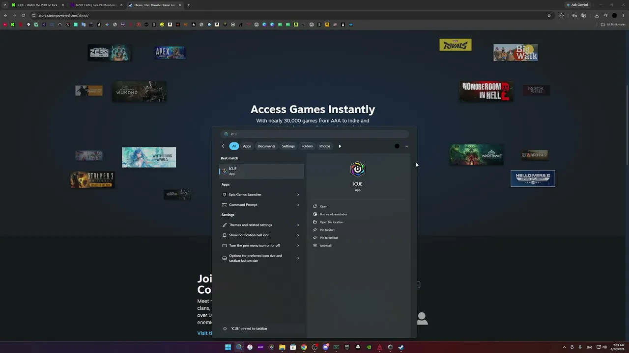This screenshot has width=629, height=353.
Task: Open the All Bookmarks folder
Action: pyautogui.click(x=613, y=25)
